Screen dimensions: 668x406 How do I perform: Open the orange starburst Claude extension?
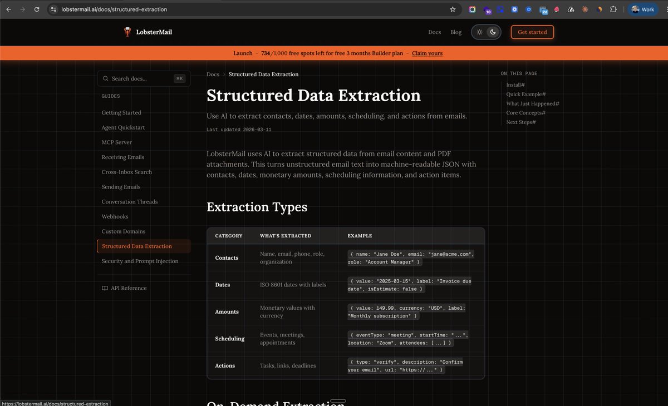[x=584, y=9]
